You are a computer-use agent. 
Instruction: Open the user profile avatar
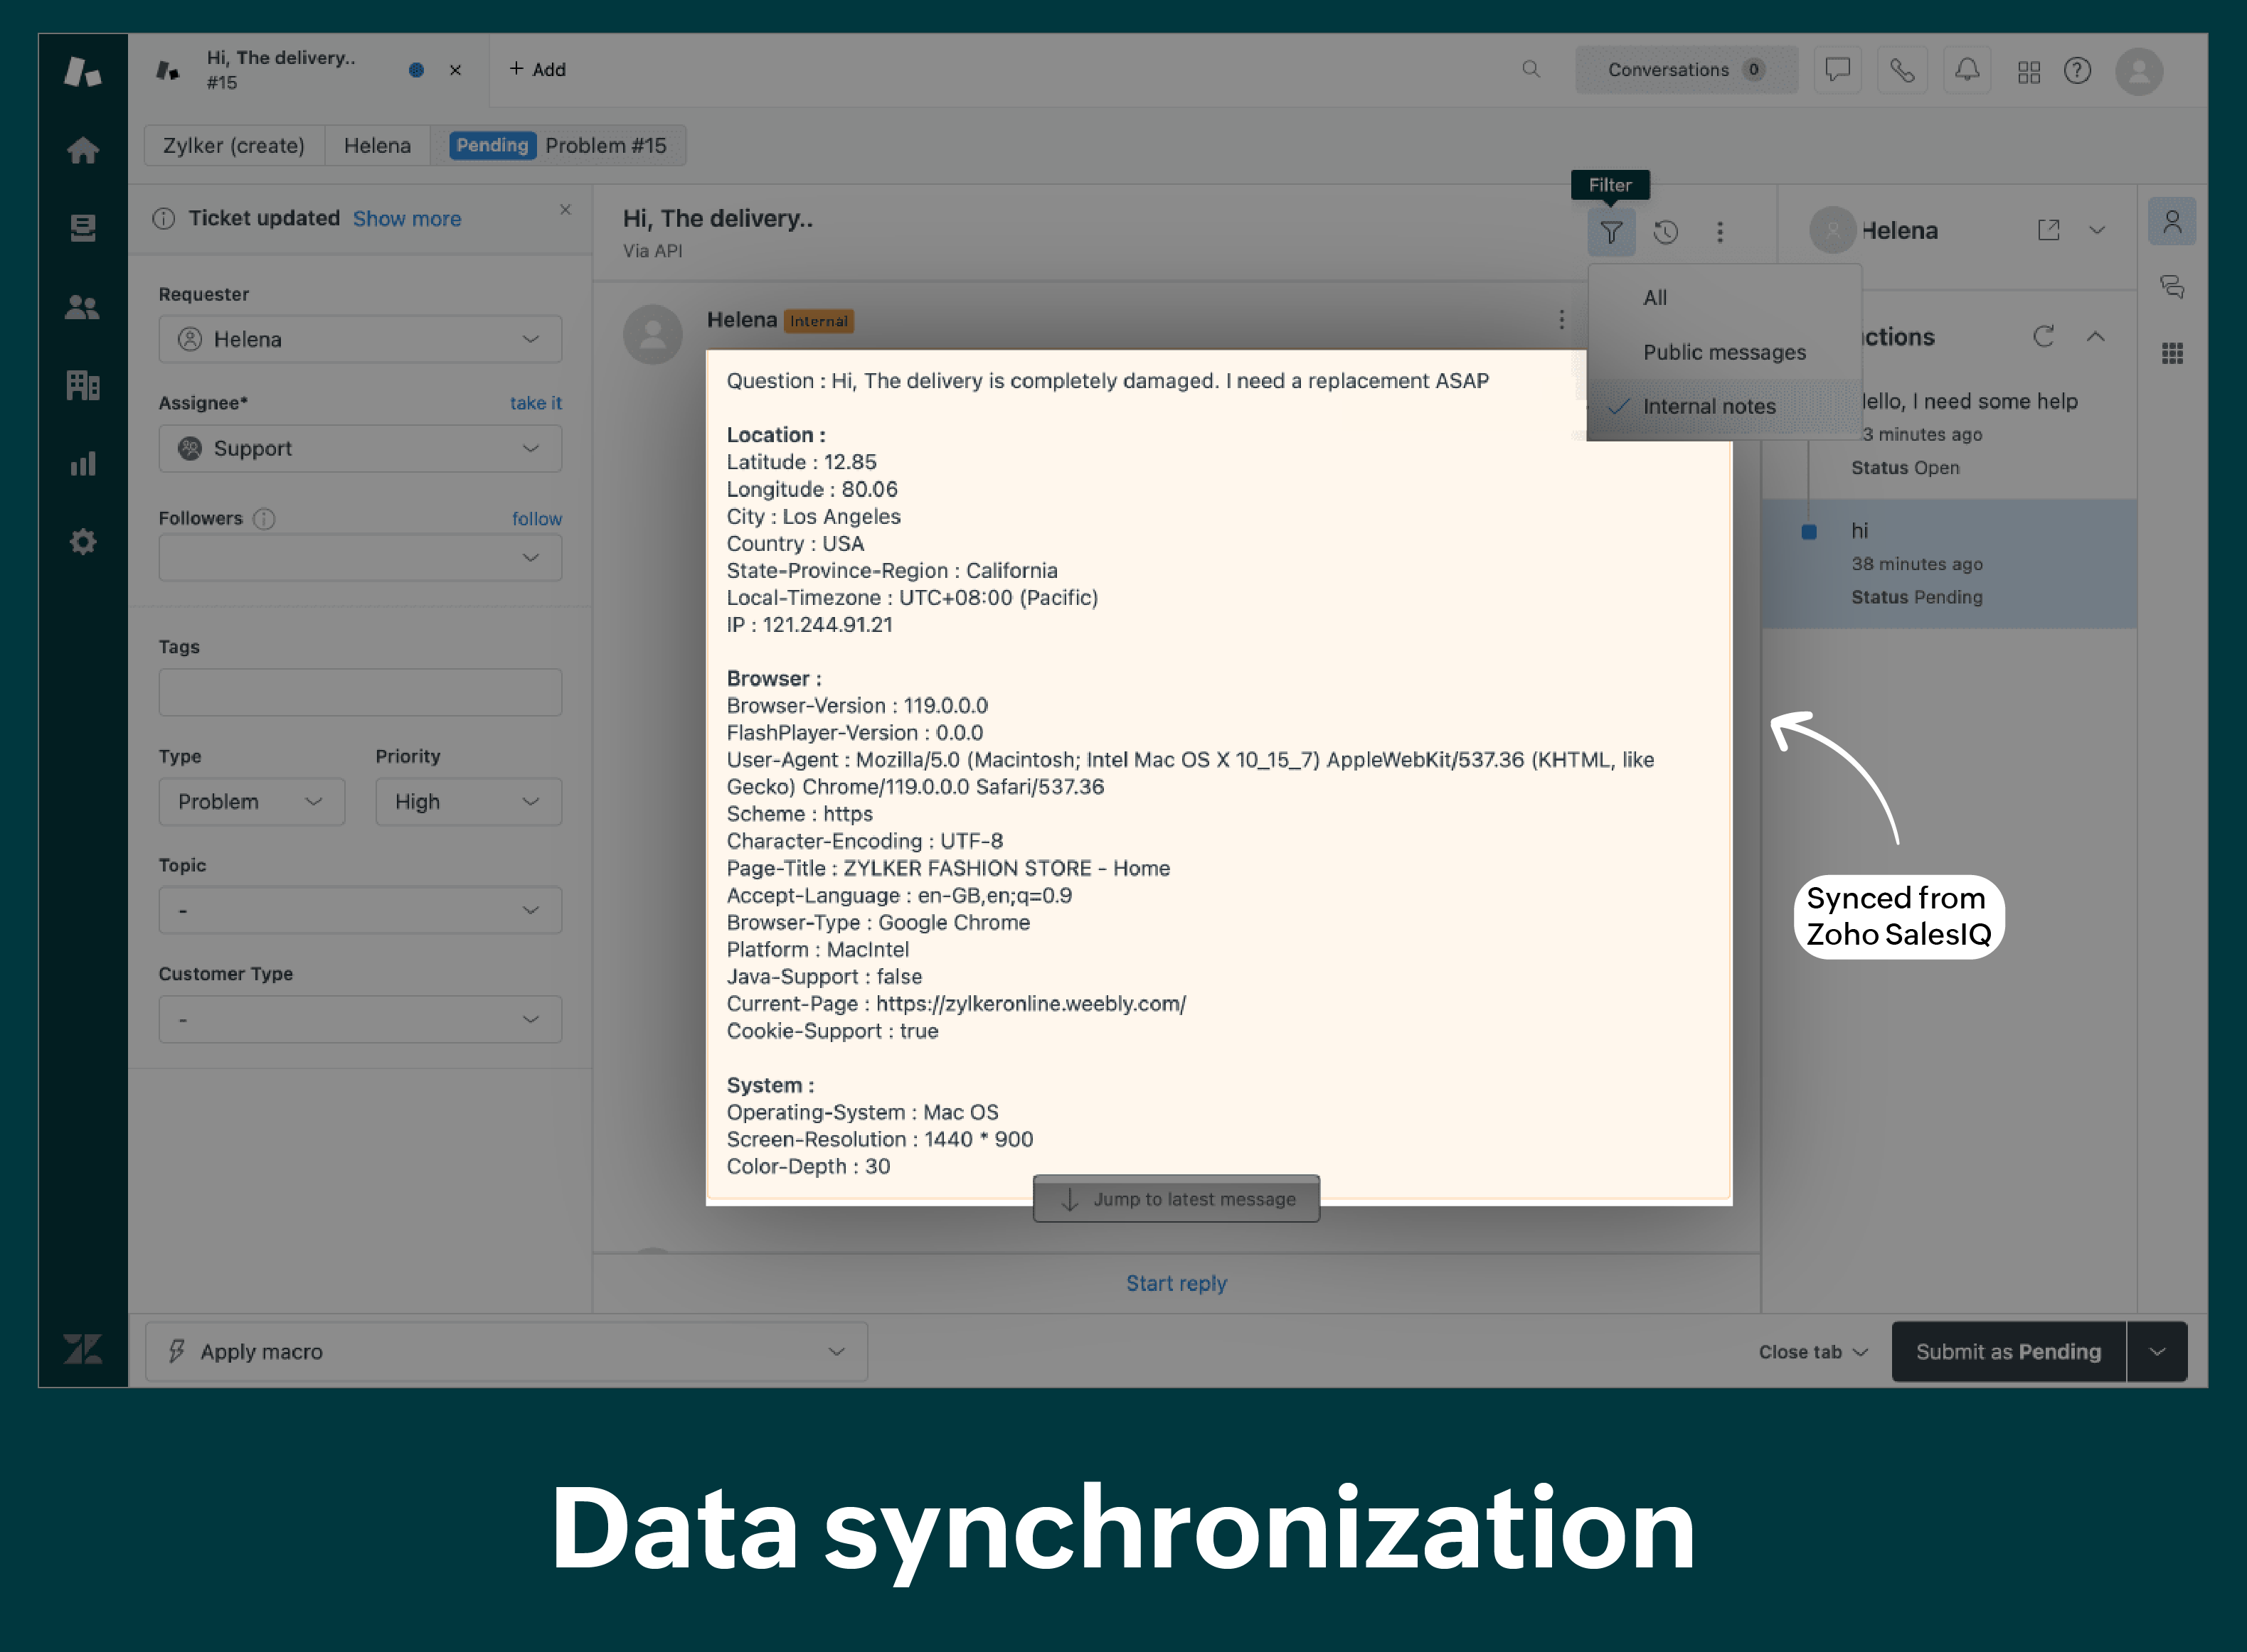[x=2140, y=71]
